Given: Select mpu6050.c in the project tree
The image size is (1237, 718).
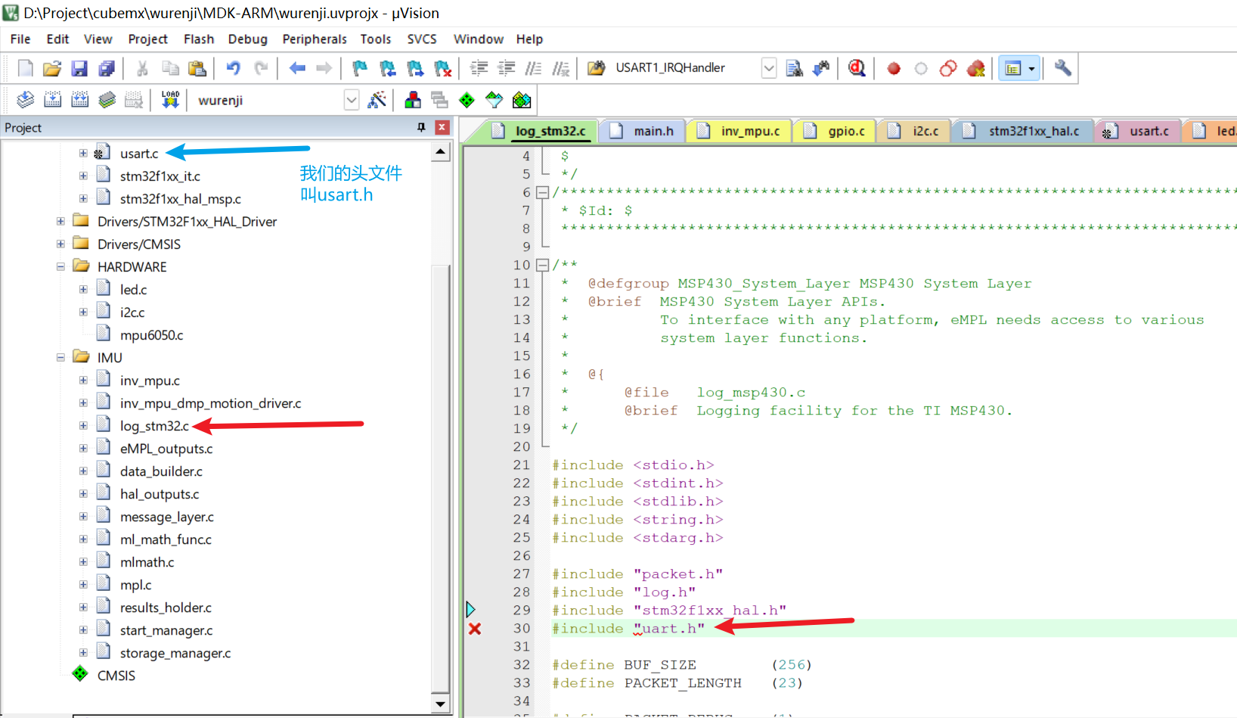Looking at the screenshot, I should (151, 334).
